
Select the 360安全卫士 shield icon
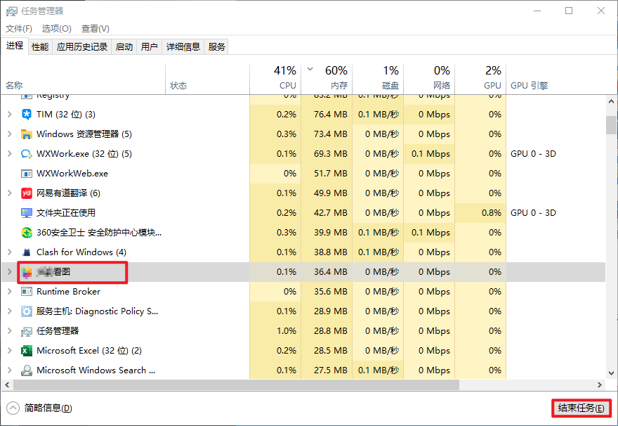click(27, 232)
